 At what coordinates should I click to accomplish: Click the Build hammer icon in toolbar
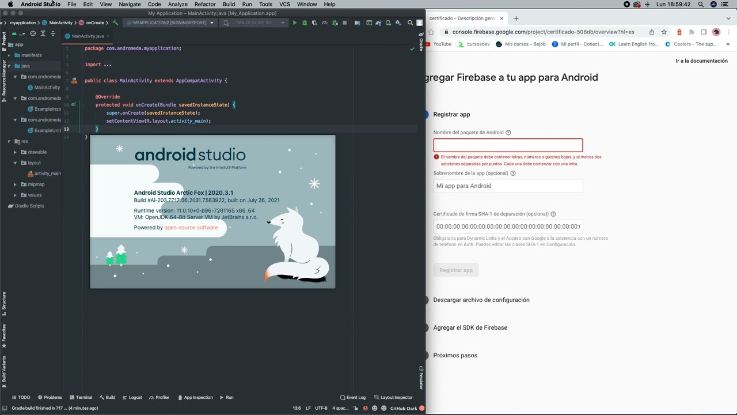tap(115, 23)
